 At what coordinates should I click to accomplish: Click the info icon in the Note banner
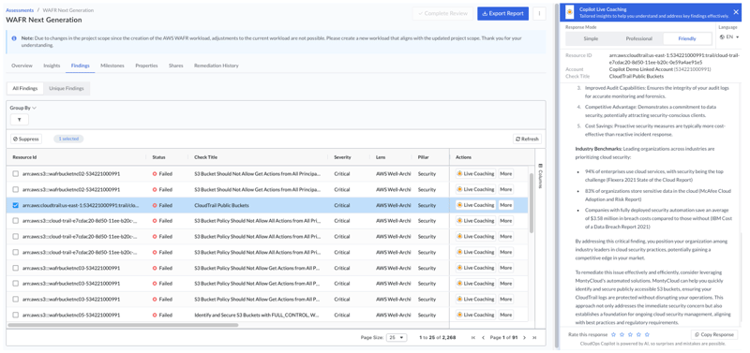(x=14, y=37)
